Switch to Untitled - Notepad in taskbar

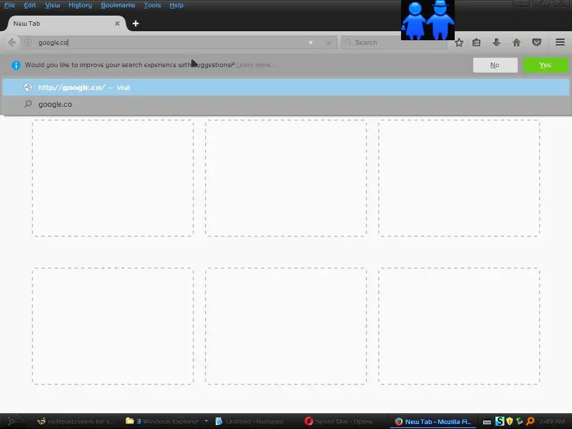249,421
